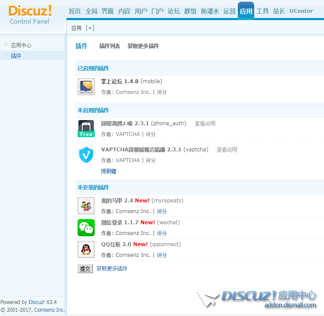
Task: Click the VAPTCHA blue shield icon
Action: point(86,155)
